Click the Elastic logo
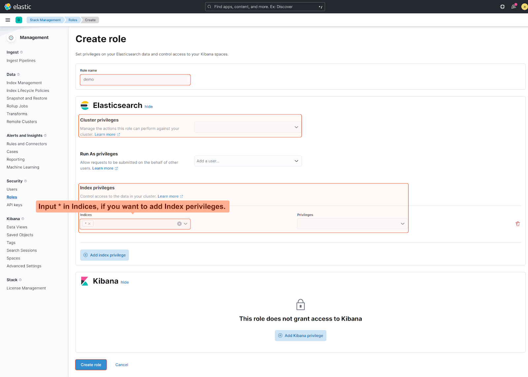 [x=17, y=7]
